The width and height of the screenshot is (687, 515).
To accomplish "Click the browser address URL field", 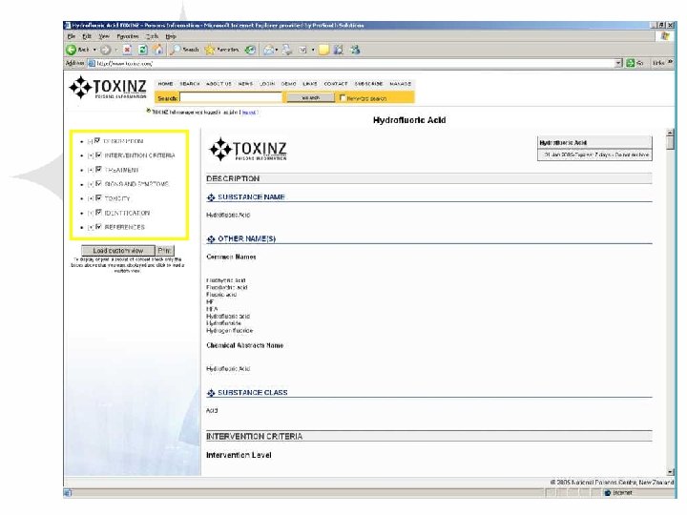I will coord(354,63).
